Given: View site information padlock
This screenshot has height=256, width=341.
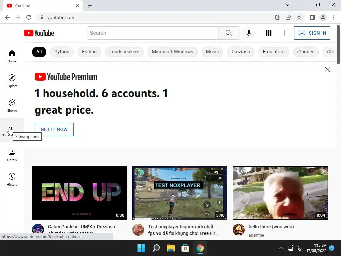Looking at the screenshot, I should pos(42,17).
